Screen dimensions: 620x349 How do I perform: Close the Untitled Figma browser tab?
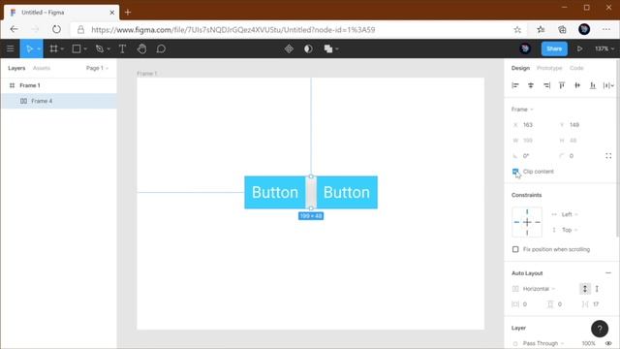(112, 13)
